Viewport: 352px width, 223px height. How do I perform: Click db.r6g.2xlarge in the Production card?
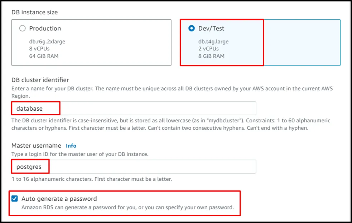[x=47, y=42]
